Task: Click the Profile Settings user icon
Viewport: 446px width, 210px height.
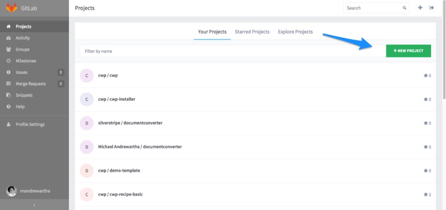Action: click(x=8, y=125)
